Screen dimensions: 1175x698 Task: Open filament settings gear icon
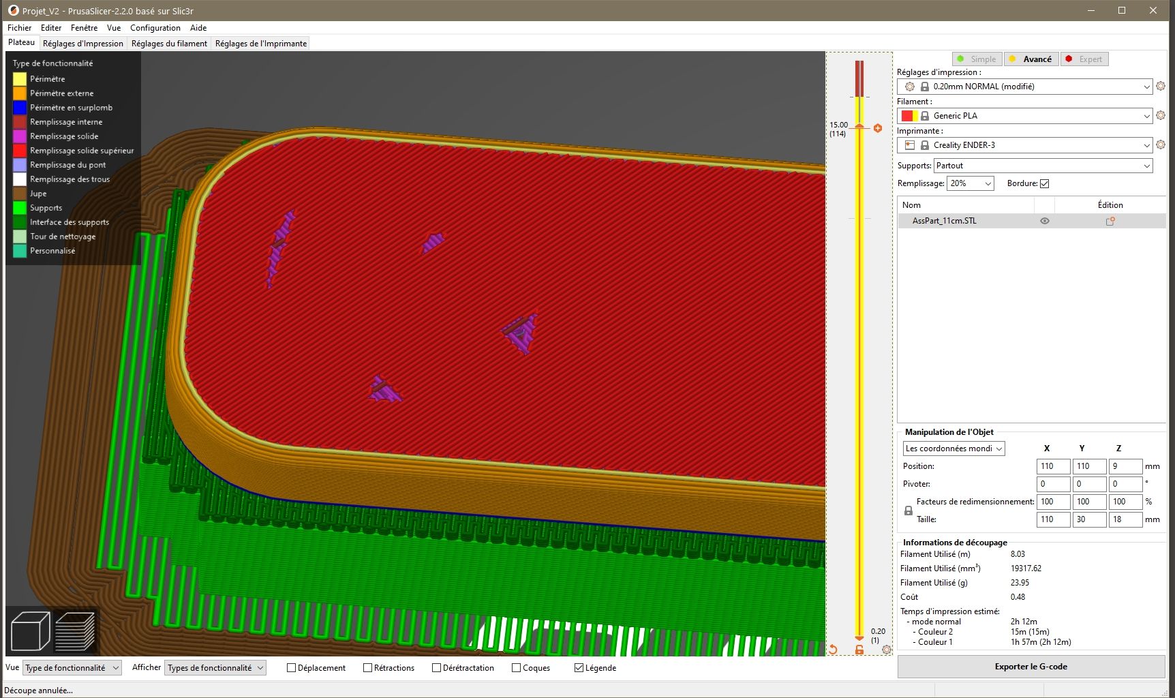(1161, 116)
